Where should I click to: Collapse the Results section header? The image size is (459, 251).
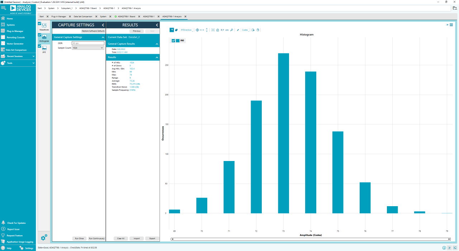pyautogui.click(x=157, y=57)
